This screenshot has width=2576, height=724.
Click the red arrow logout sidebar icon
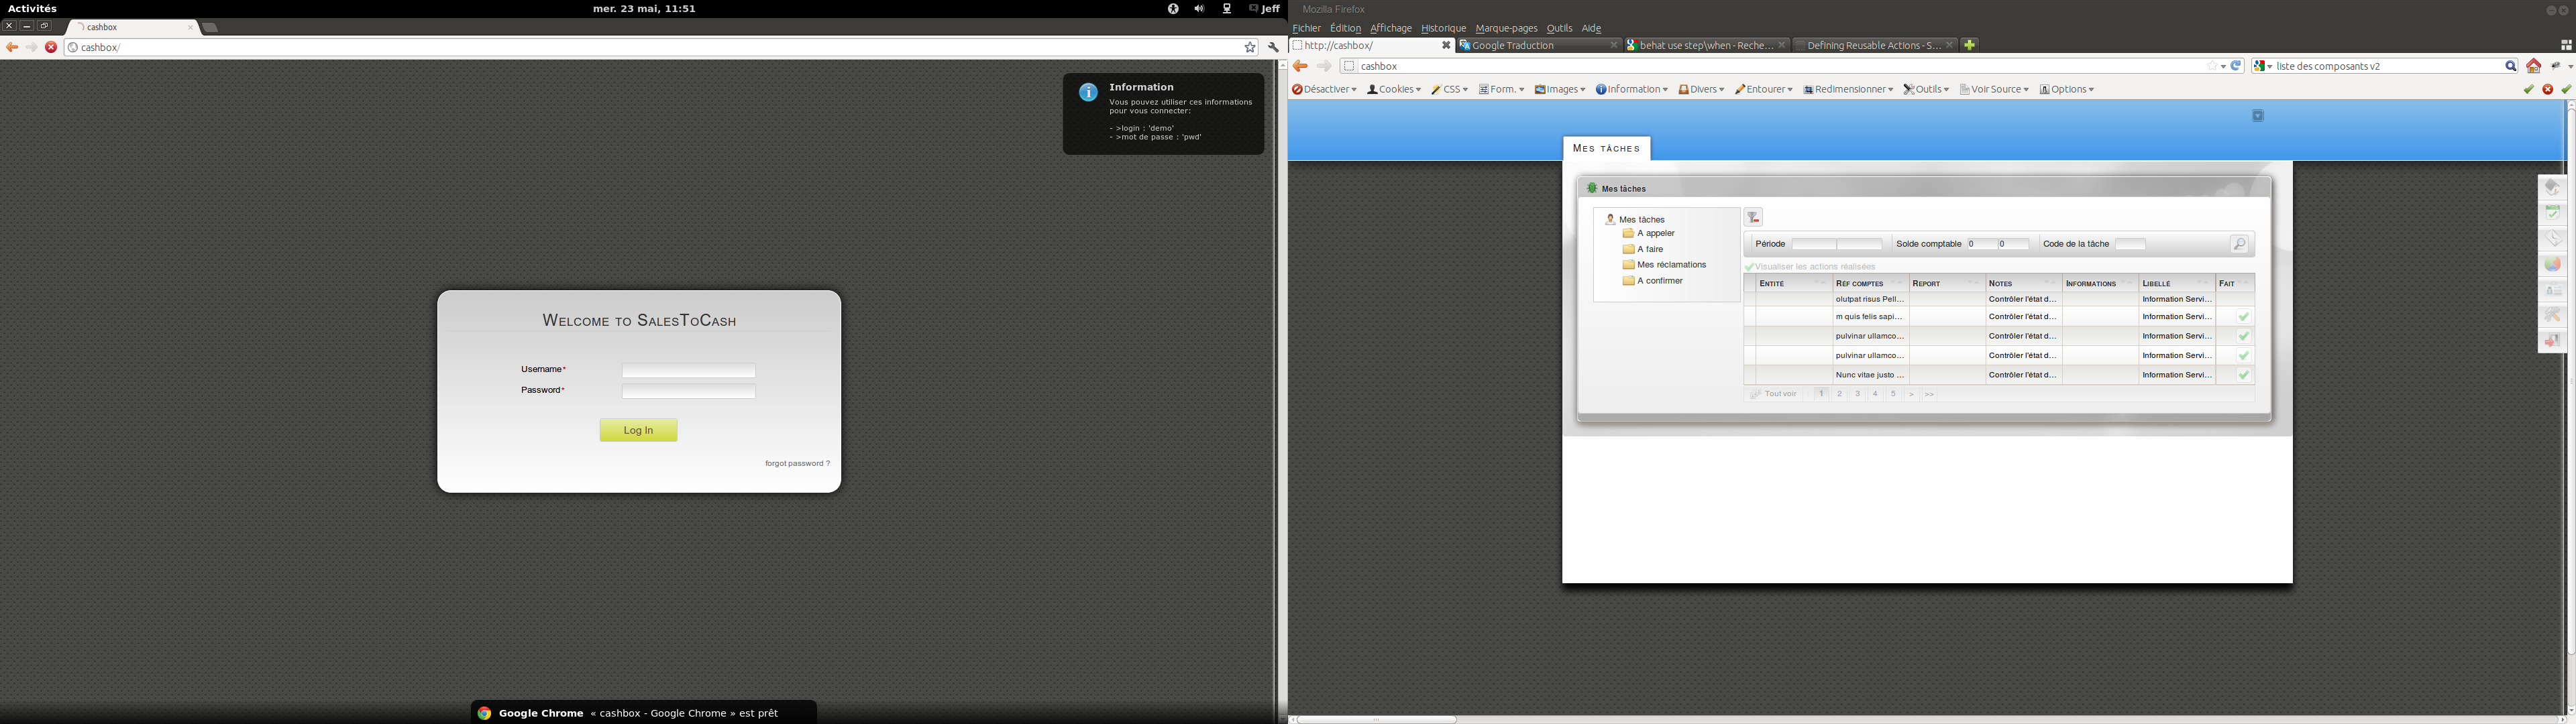2552,342
